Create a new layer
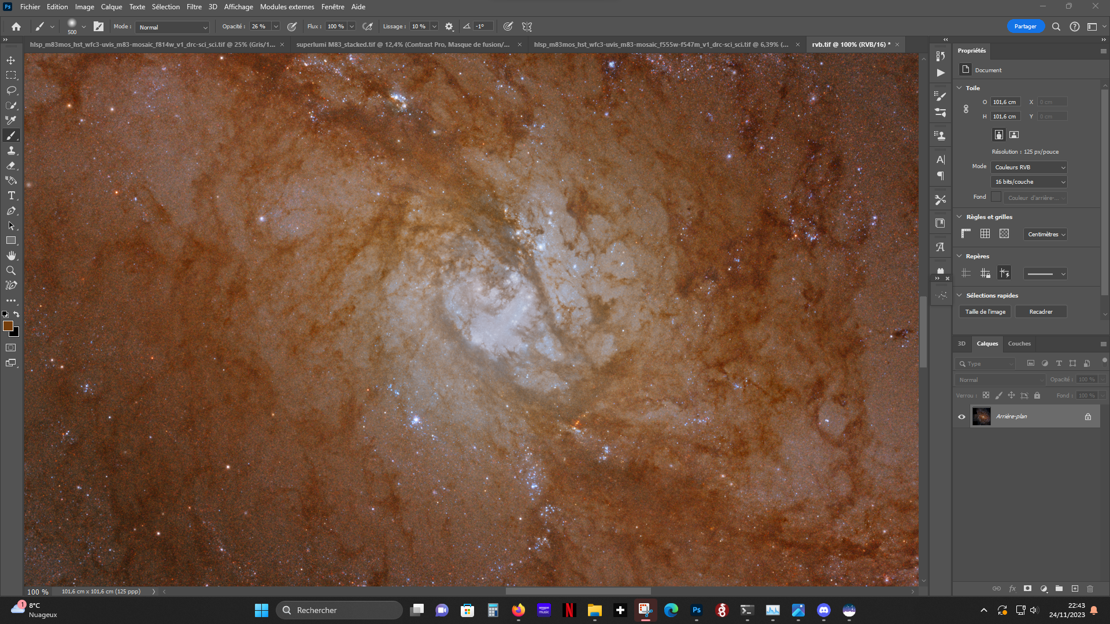This screenshot has height=624, width=1110. pyautogui.click(x=1075, y=589)
